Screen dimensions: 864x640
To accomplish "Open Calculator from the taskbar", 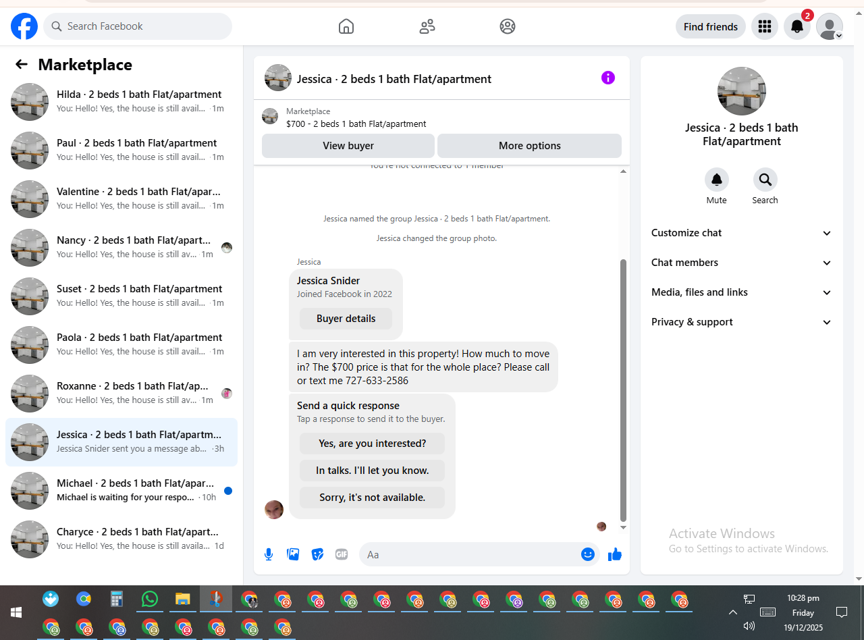I will (x=117, y=599).
